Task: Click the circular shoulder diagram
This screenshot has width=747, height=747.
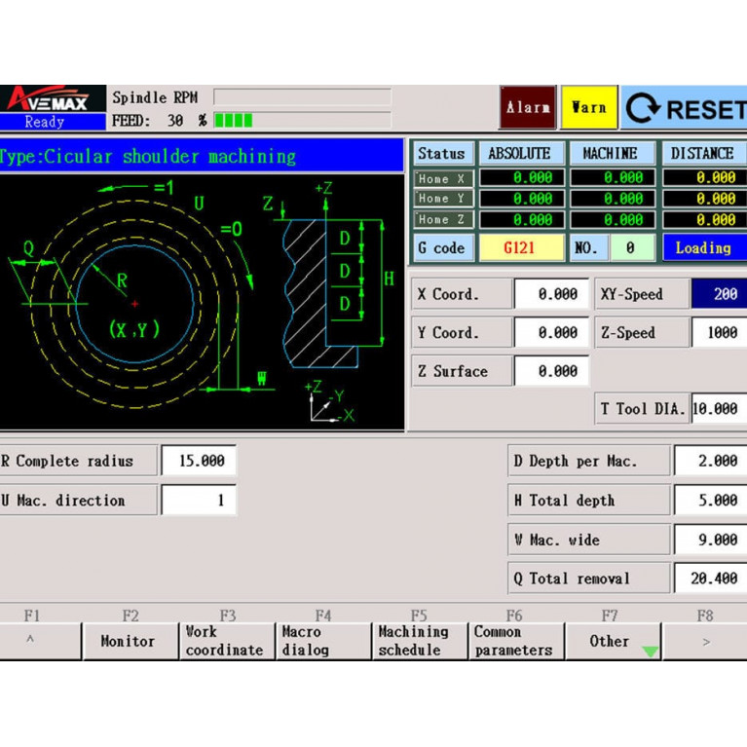Action: 201,303
